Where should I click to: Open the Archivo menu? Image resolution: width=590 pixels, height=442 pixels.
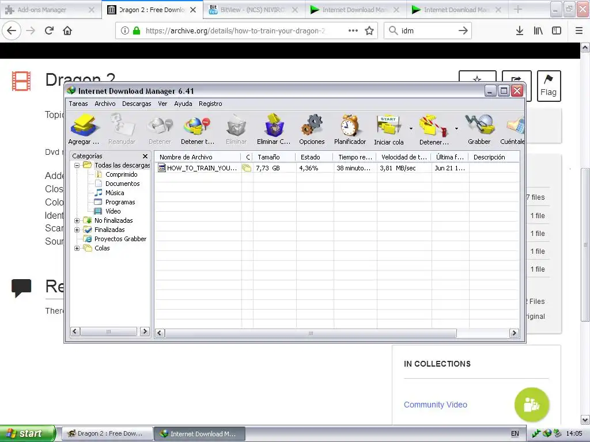105,104
